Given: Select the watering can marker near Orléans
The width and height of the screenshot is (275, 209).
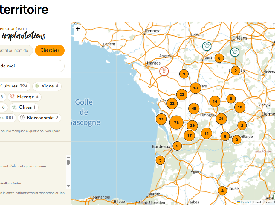Looking at the screenshot, I should pos(235,52).
